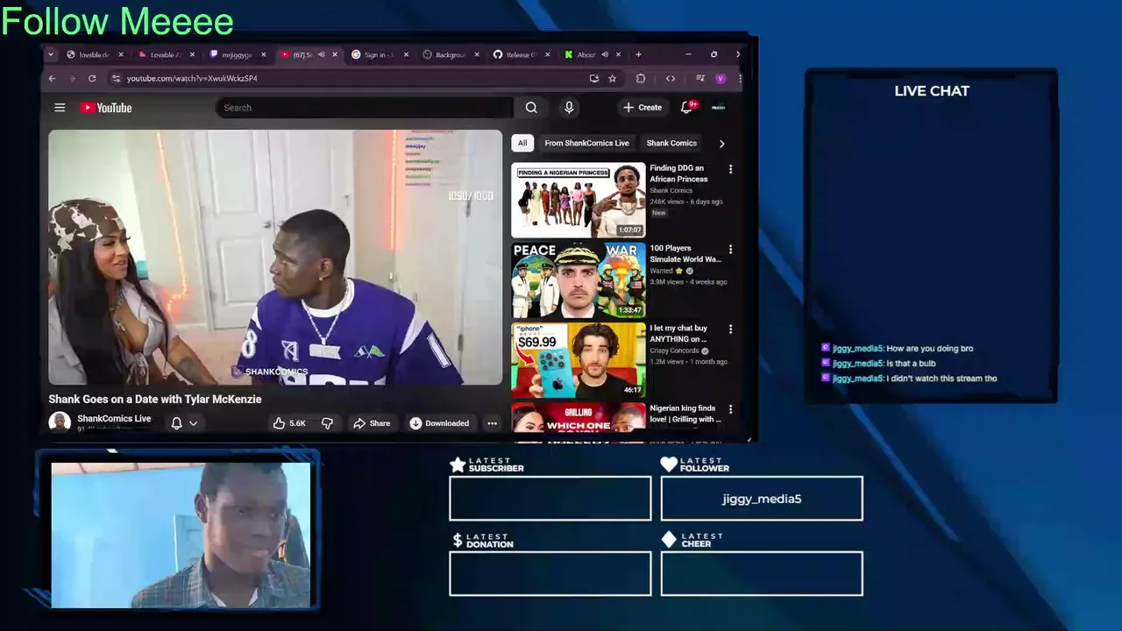
Task: Like the video with thumbs up
Action: tap(288, 423)
